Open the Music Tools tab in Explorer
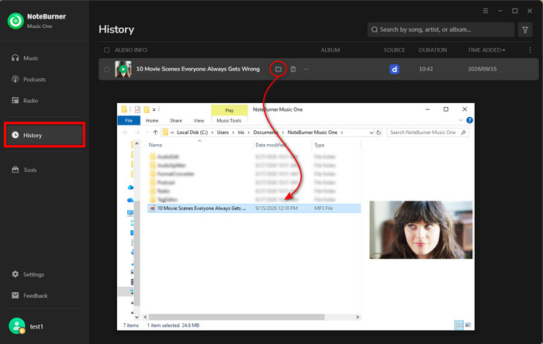 pyautogui.click(x=229, y=120)
